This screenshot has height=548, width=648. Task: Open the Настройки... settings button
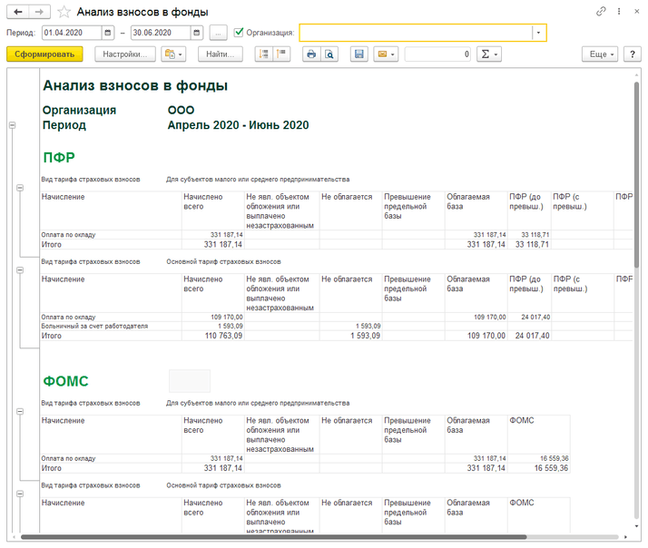pos(124,54)
